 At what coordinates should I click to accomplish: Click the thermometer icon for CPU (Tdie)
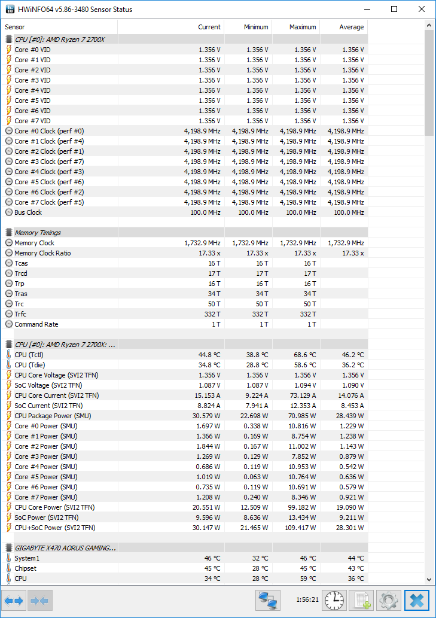[x=9, y=364]
